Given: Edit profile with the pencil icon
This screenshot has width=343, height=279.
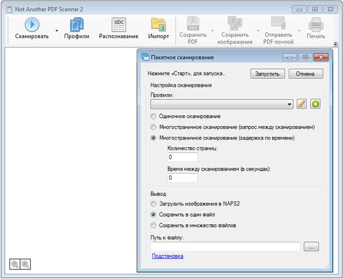Looking at the screenshot, I should [301, 104].
